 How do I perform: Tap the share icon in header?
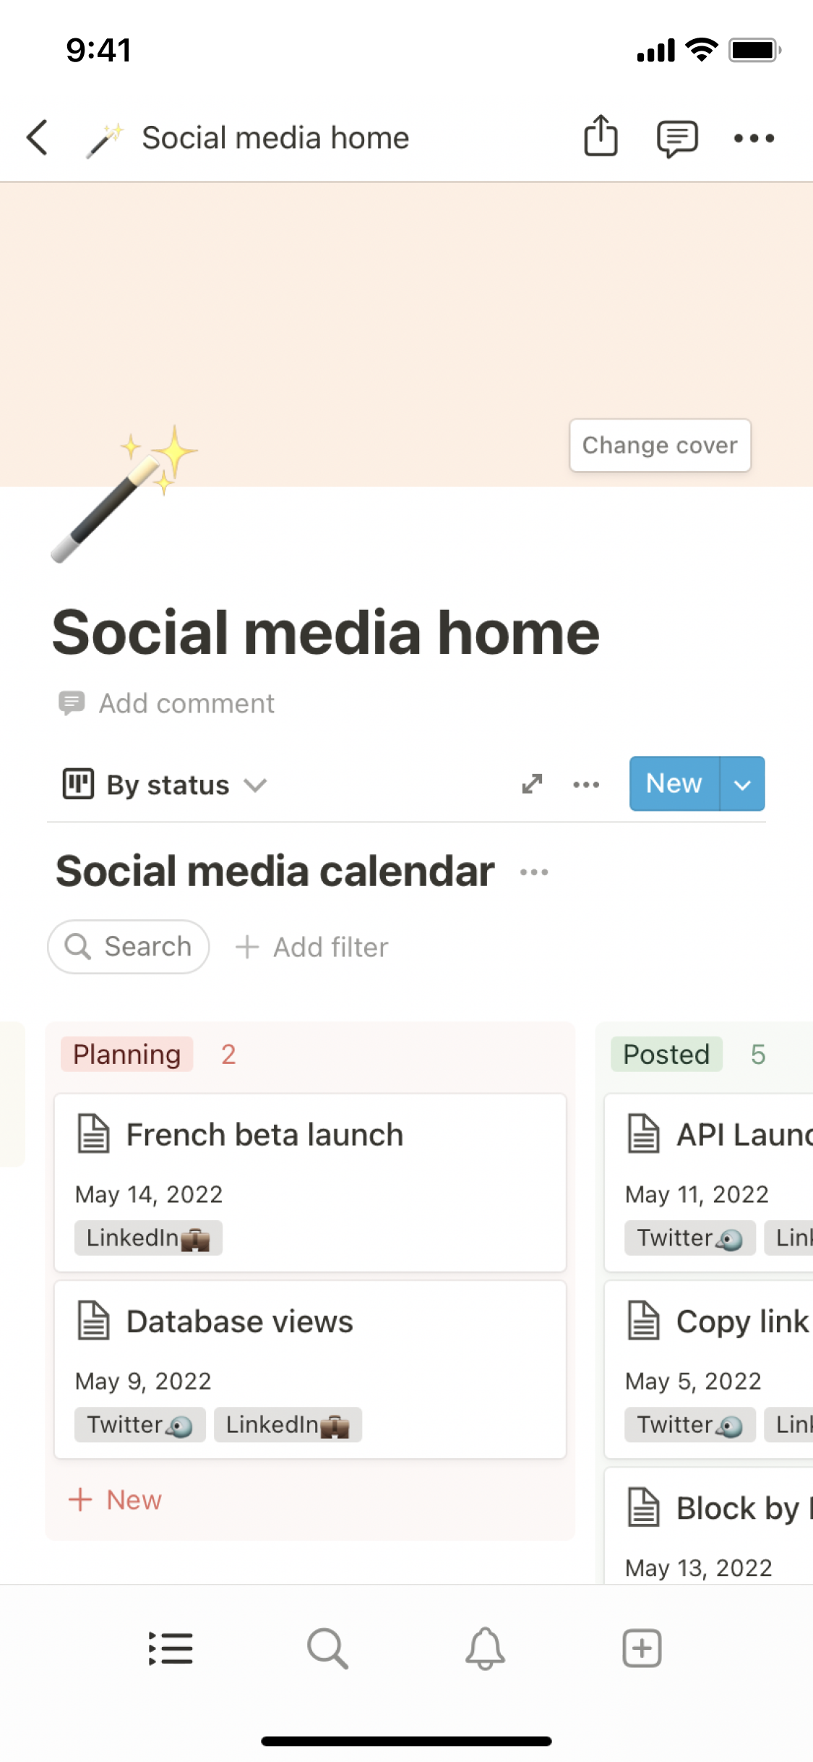coord(601,136)
